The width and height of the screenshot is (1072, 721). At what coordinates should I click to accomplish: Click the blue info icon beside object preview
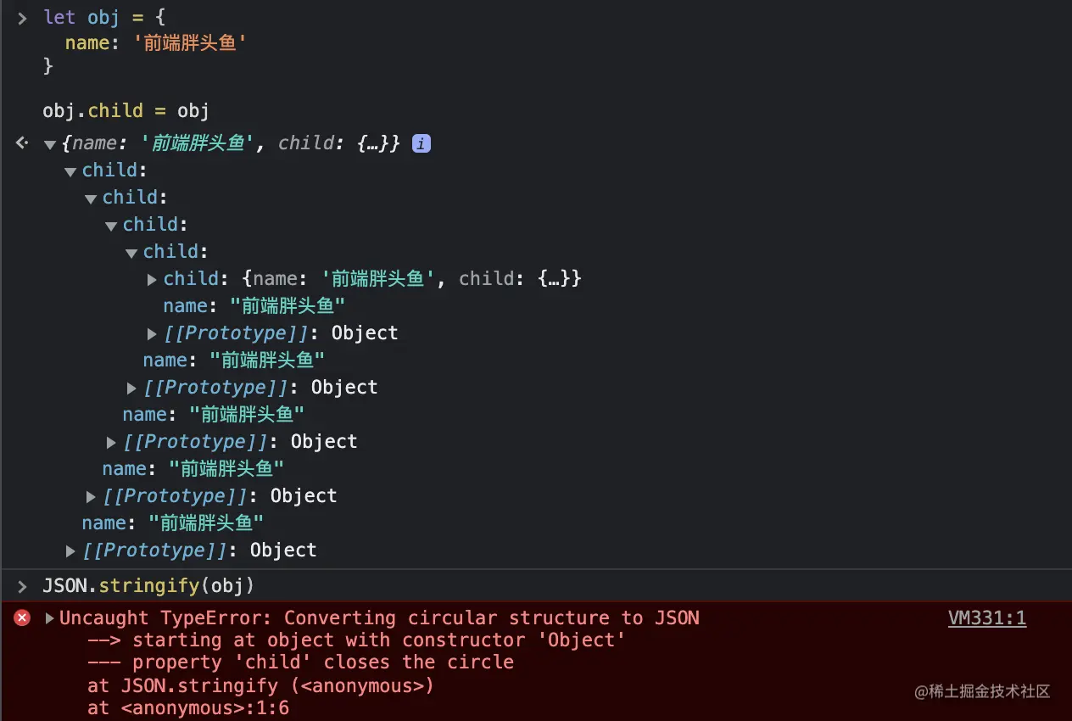(421, 143)
